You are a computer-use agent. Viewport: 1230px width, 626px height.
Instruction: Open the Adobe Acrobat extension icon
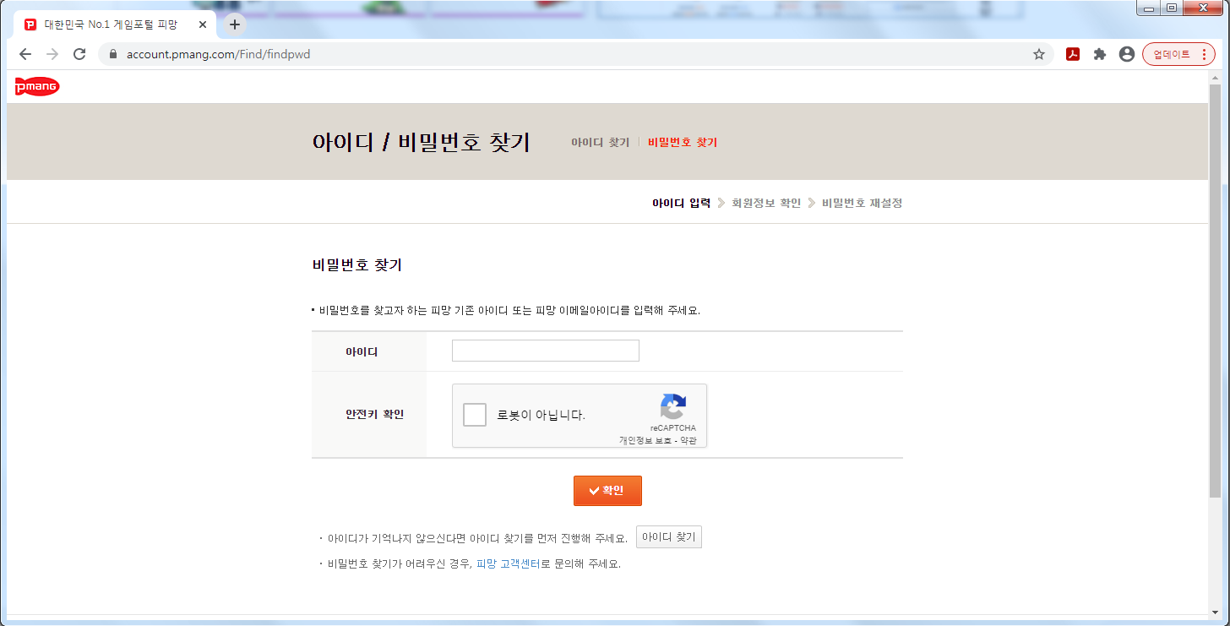(1073, 54)
